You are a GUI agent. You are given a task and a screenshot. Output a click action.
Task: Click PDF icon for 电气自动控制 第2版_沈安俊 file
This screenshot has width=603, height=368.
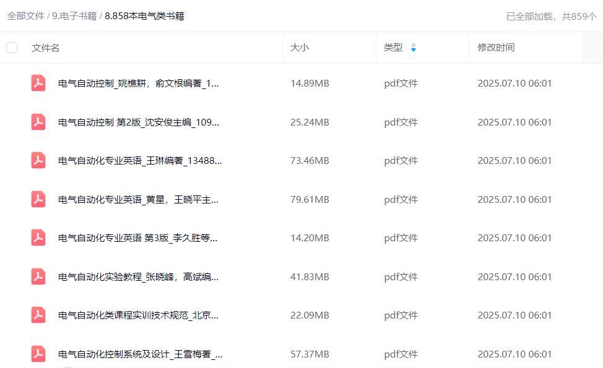39,122
